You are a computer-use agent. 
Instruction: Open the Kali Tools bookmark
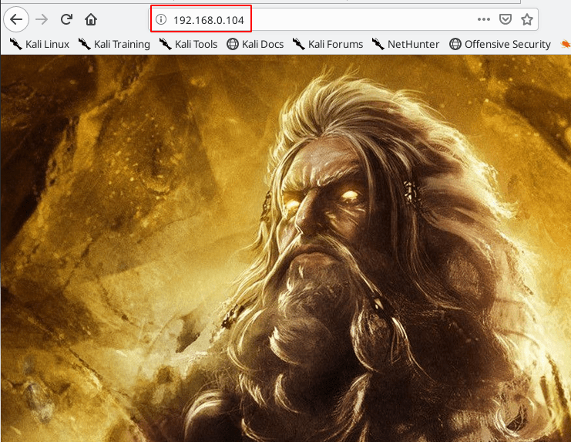(x=188, y=44)
